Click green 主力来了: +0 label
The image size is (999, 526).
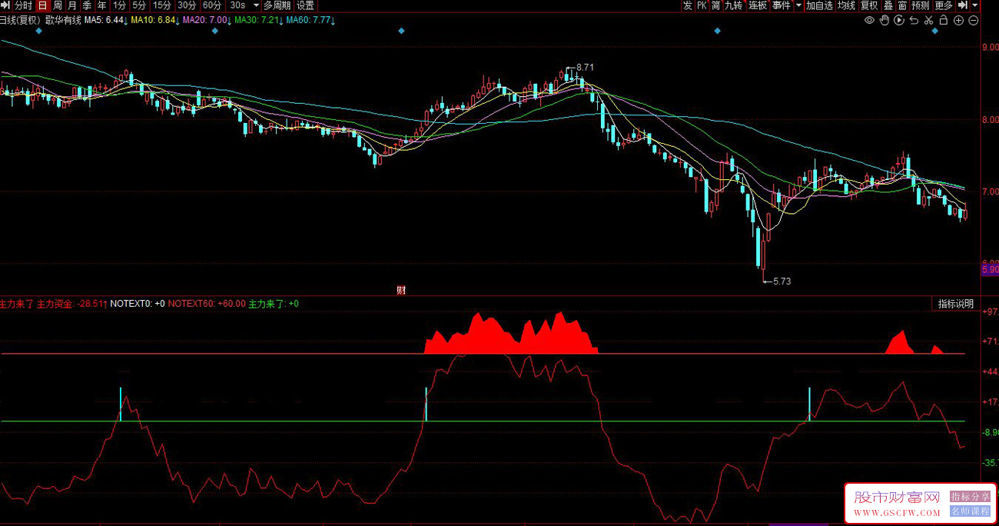click(274, 304)
